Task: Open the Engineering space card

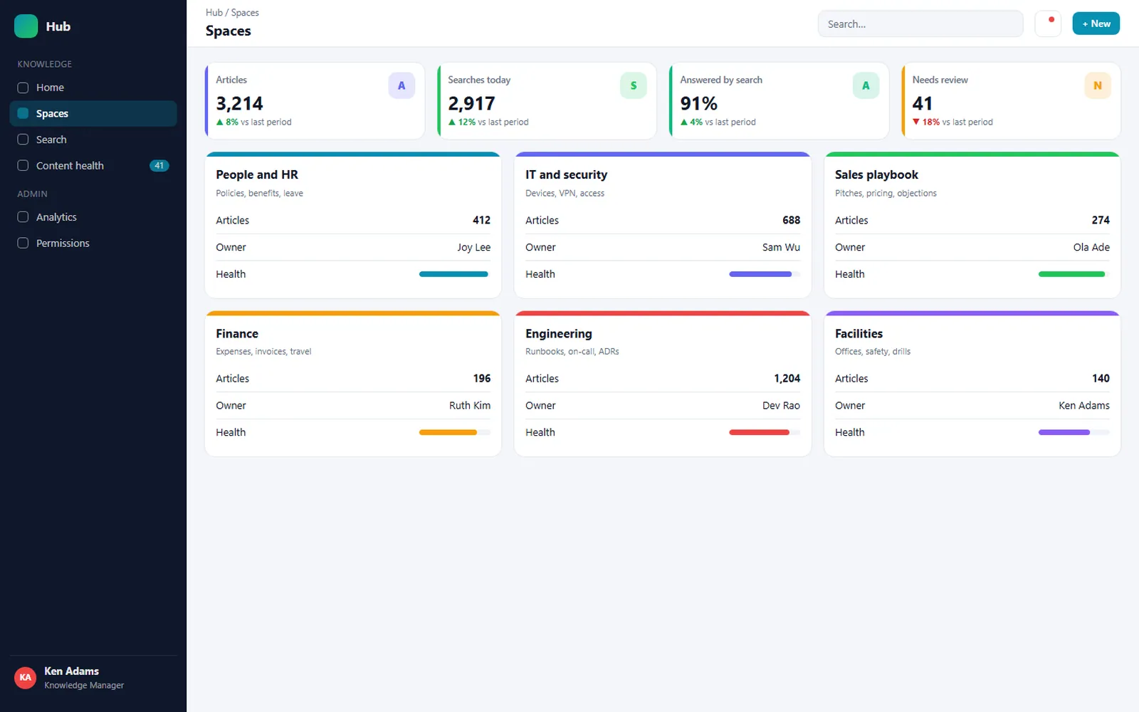Action: coord(663,383)
